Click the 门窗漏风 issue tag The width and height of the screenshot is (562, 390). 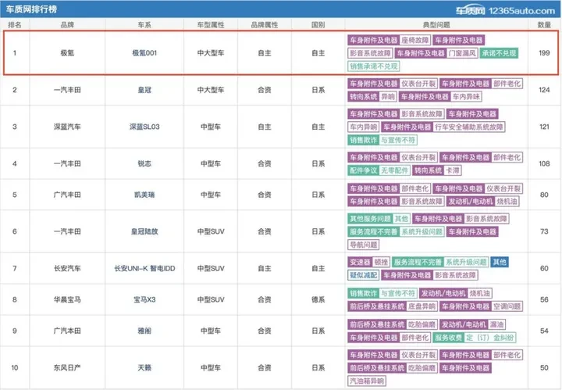tap(462, 53)
